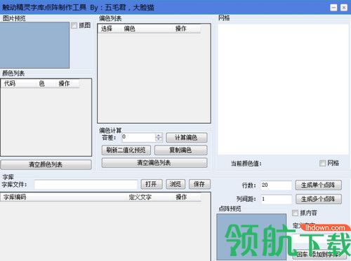Click 清空颜色列表 button

coord(46,164)
